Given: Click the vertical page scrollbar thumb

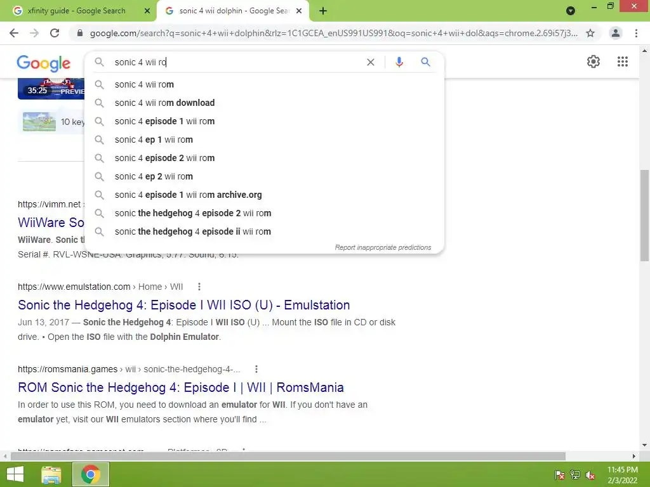Looking at the screenshot, I should 644,216.
